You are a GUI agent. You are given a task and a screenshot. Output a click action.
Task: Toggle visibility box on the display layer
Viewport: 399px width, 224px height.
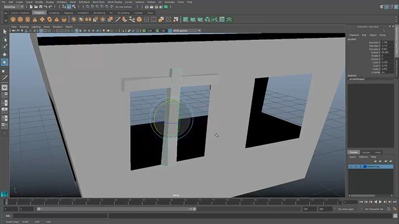(x=351, y=167)
